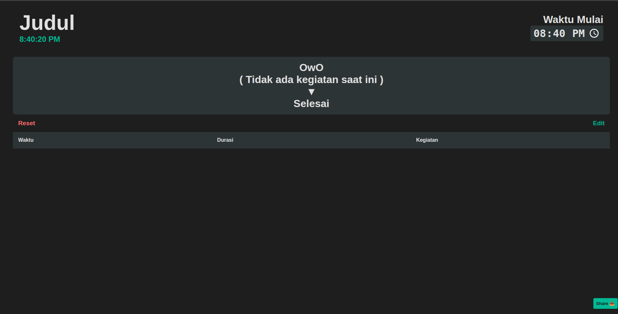
Task: Click the OwO status panel
Action: coord(311,86)
